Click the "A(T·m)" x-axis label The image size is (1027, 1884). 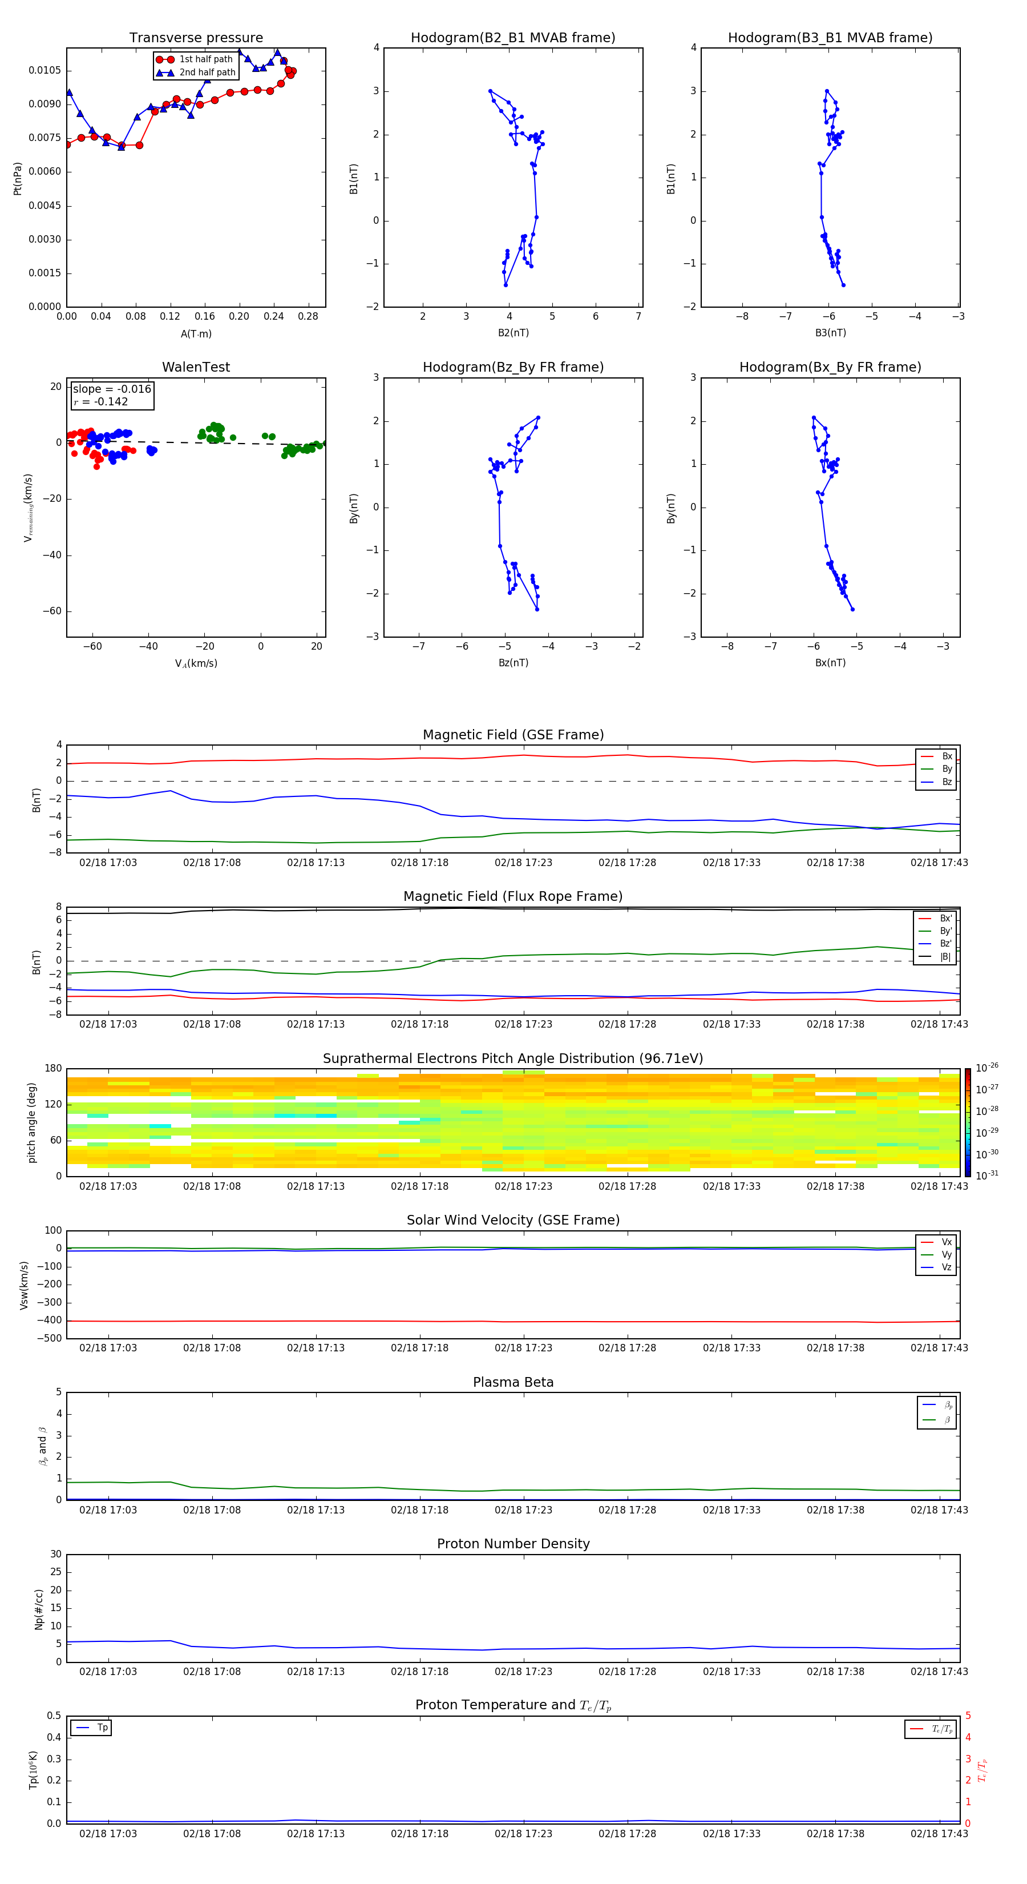coord(196,333)
